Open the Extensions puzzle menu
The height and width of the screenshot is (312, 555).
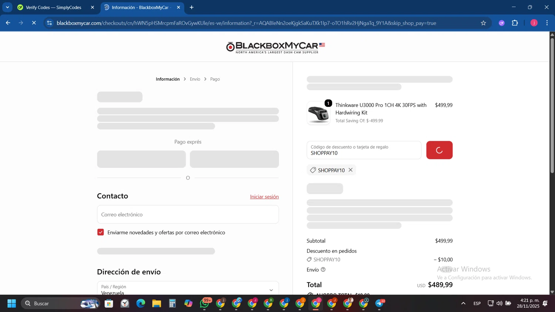515,23
